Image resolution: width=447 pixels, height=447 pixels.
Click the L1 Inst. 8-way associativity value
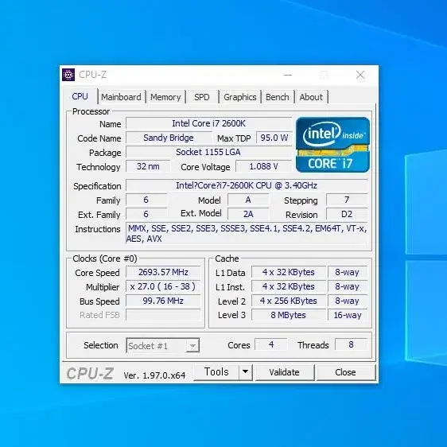(x=348, y=286)
